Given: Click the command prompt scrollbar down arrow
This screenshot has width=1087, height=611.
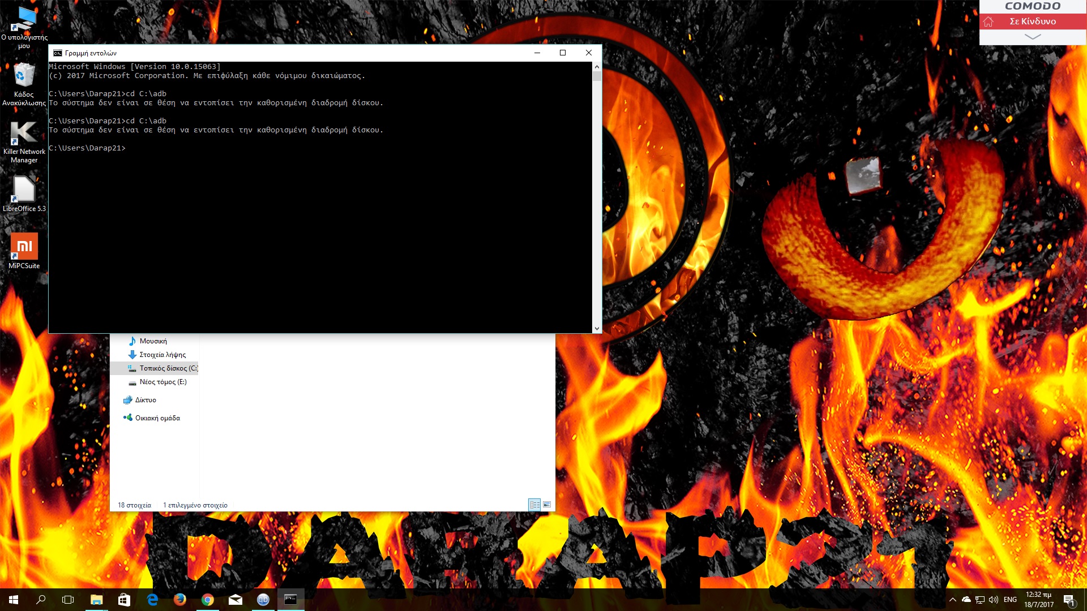Looking at the screenshot, I should point(597,328).
